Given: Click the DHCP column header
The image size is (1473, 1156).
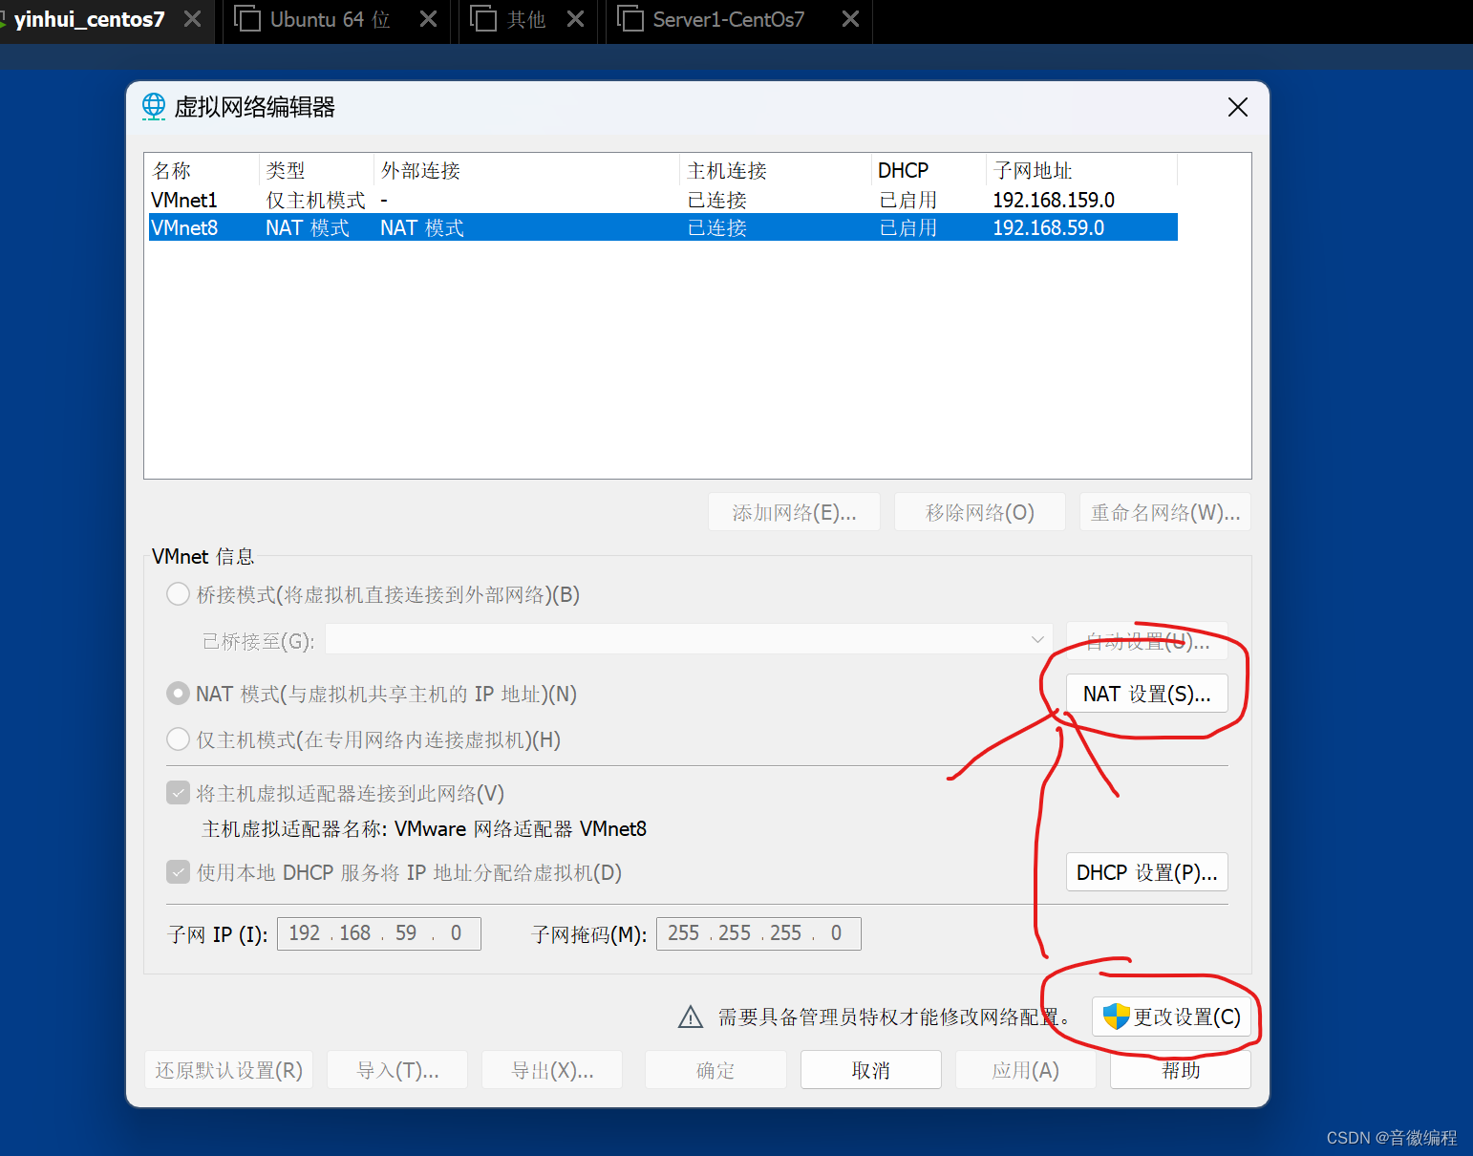Looking at the screenshot, I should click(929, 170).
